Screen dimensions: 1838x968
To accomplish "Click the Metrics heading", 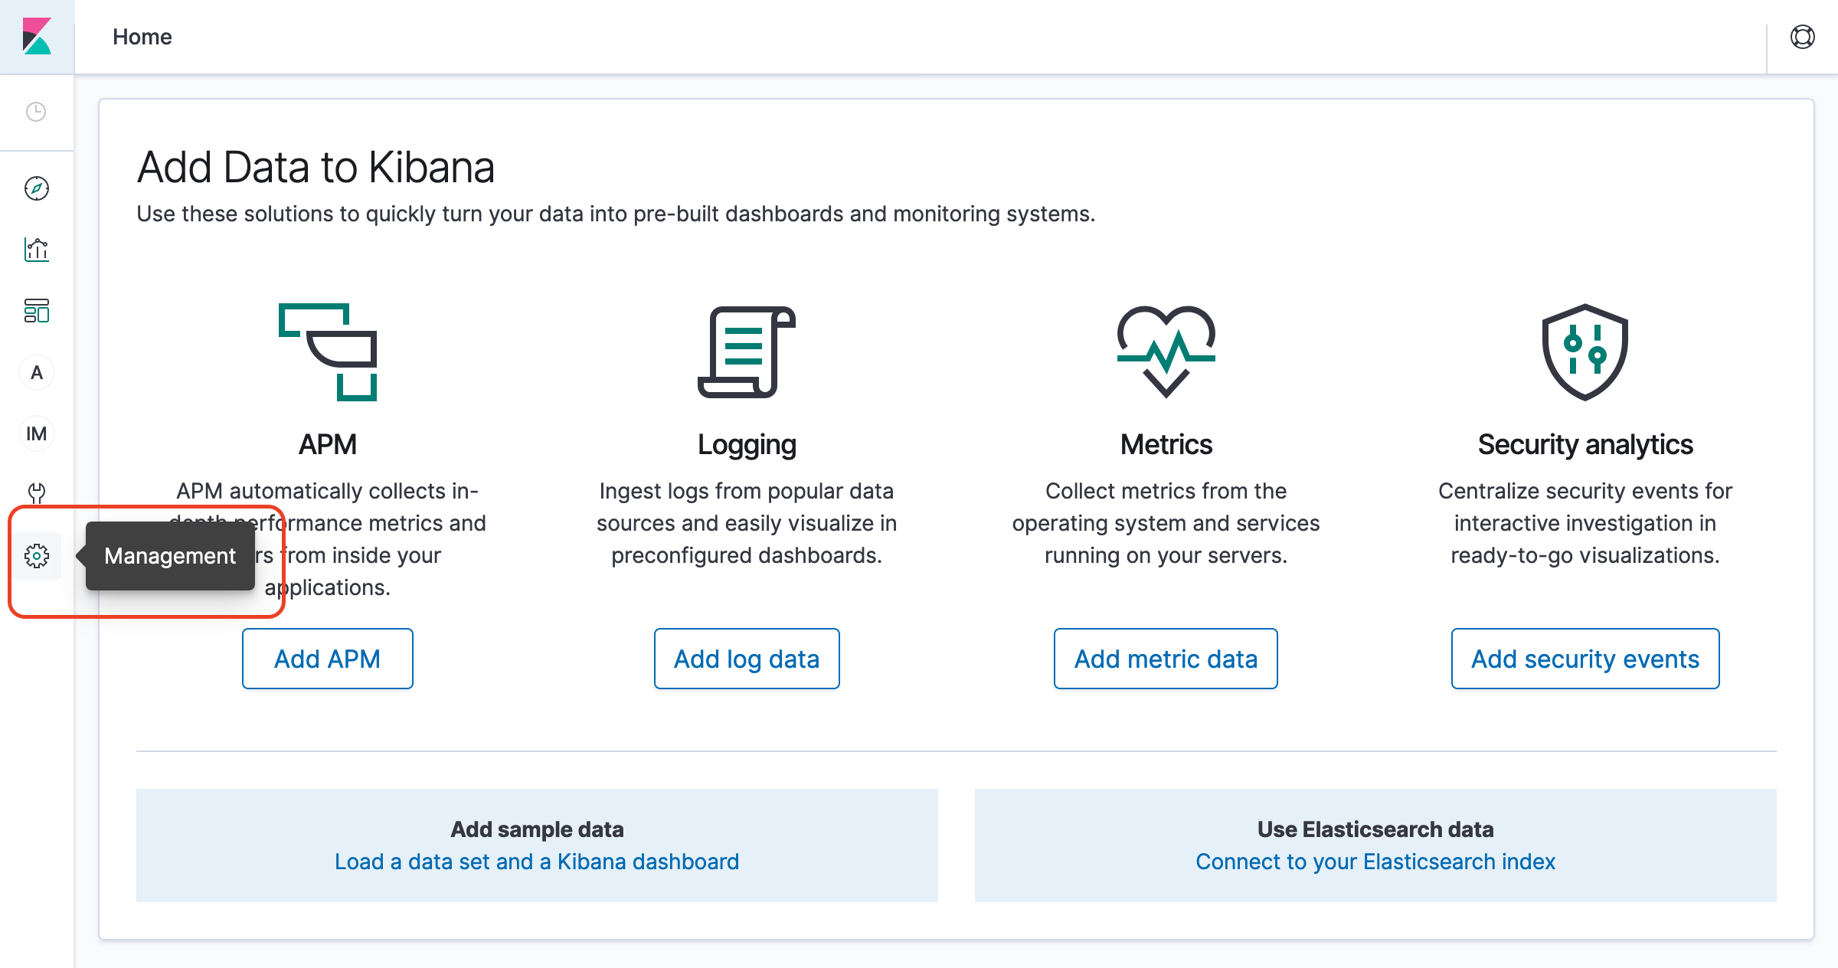I will pyautogui.click(x=1166, y=444).
